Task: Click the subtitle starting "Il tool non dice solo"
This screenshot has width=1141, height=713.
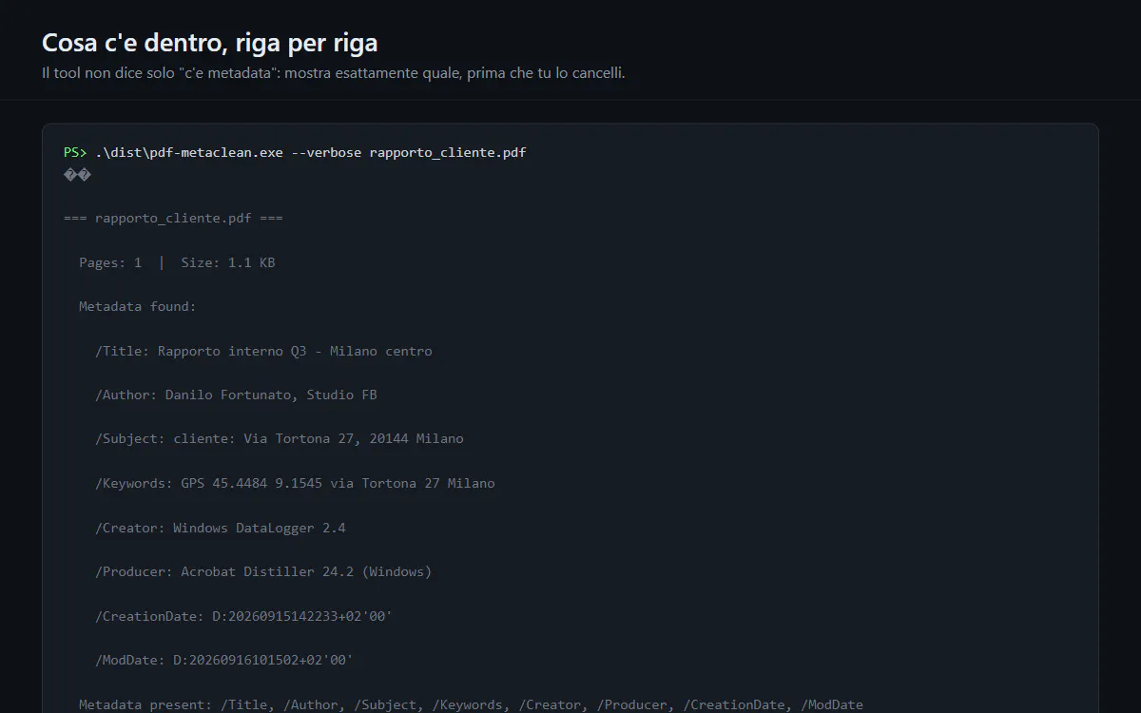Action: tap(334, 73)
